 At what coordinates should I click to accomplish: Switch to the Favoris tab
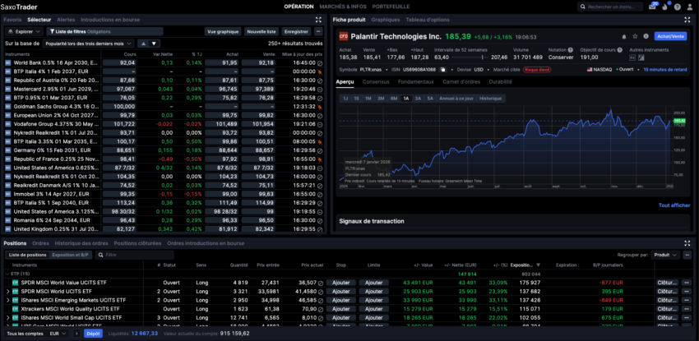coord(12,20)
